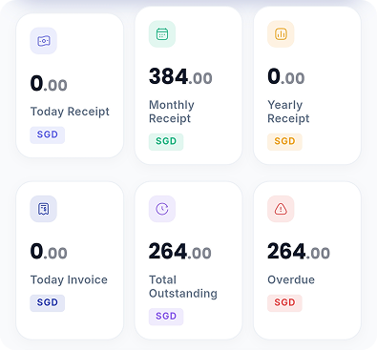Open the Today Receipt label
Image resolution: width=377 pixels, height=350 pixels.
click(x=70, y=112)
